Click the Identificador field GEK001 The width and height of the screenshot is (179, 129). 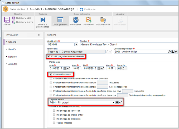coord(61,44)
